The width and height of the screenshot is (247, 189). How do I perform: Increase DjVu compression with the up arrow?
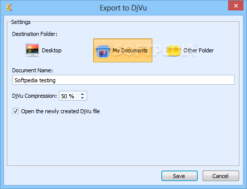[82, 94]
